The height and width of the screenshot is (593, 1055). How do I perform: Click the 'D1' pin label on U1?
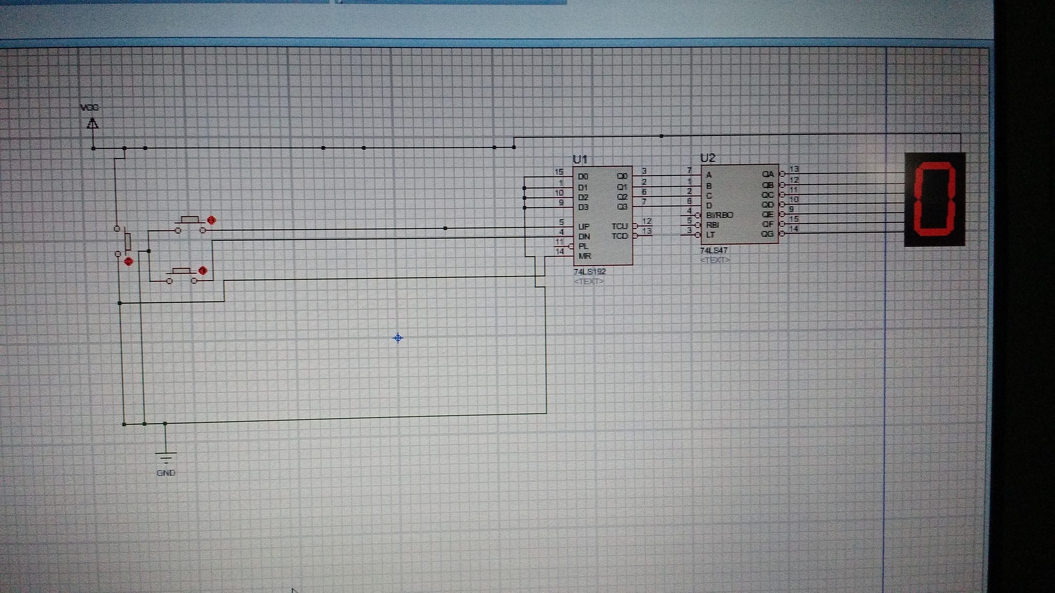point(583,187)
